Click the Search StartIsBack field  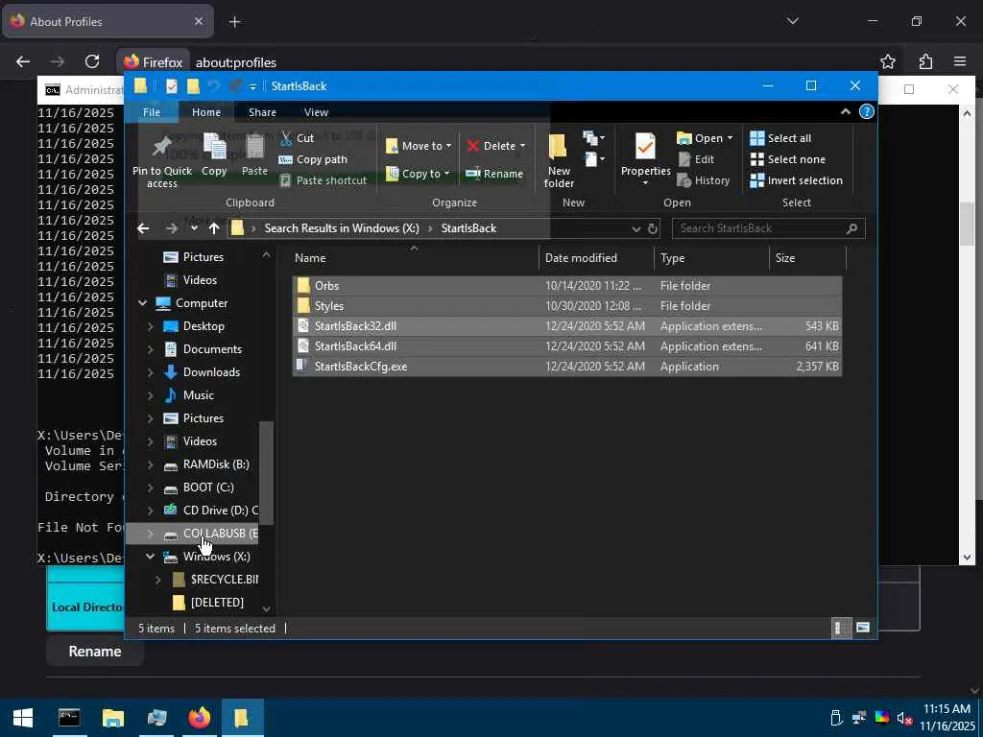pos(768,228)
